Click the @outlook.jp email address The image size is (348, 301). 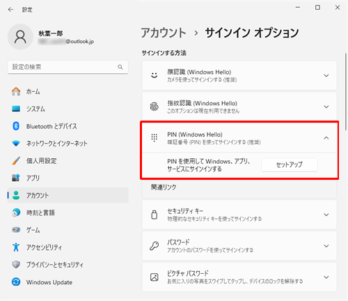click(x=66, y=42)
